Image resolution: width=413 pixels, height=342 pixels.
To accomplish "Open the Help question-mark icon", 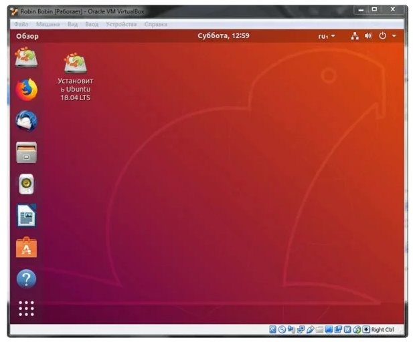I will tap(26, 279).
